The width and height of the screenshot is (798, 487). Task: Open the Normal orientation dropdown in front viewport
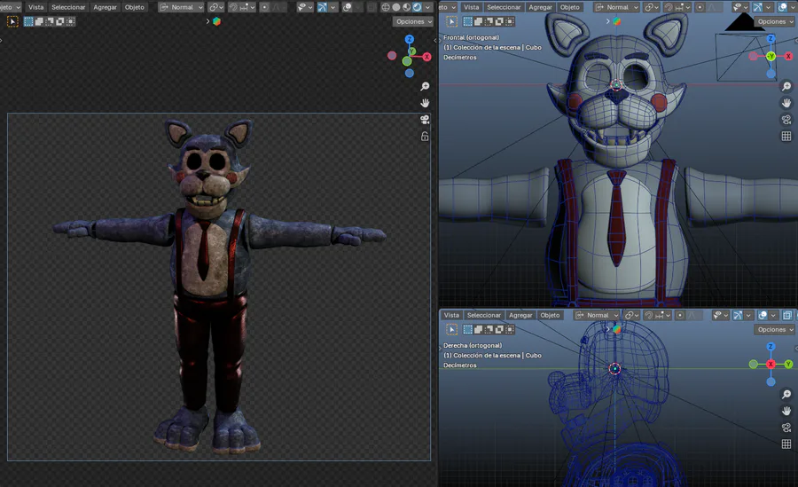(x=617, y=7)
